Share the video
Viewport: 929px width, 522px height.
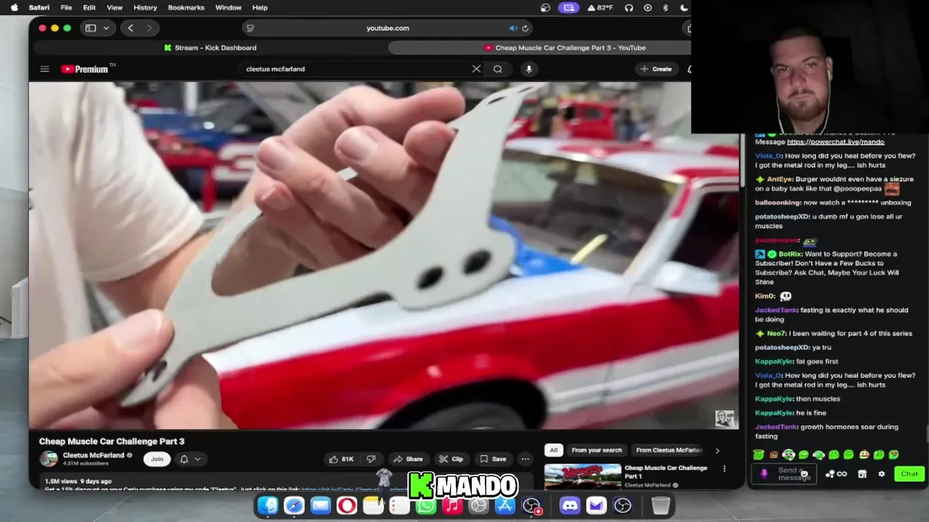[x=408, y=459]
